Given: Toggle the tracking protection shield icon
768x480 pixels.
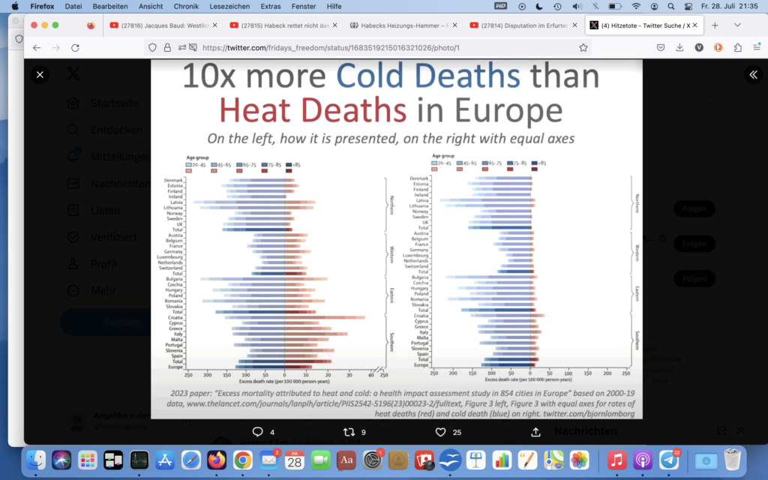Looking at the screenshot, I should click(152, 47).
